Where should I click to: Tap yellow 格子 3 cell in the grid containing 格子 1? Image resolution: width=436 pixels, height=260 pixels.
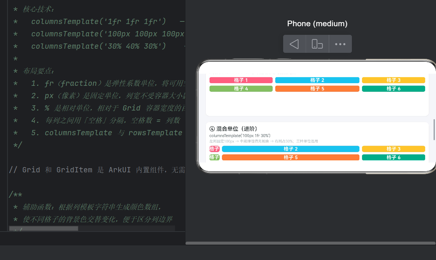[x=394, y=80]
